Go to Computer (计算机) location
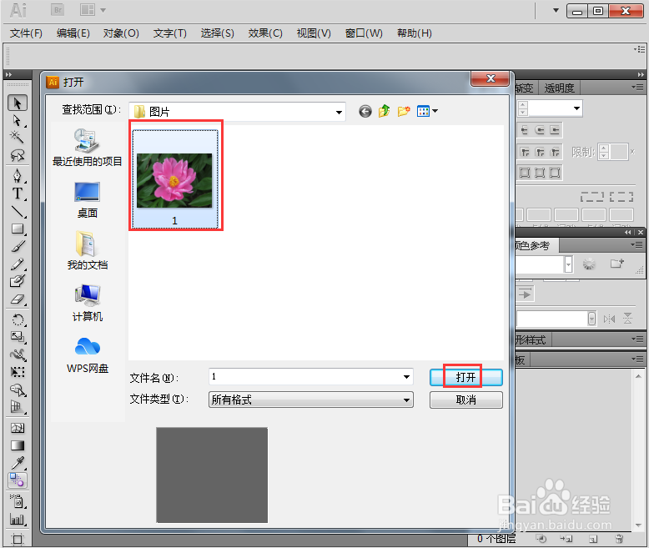Image resolution: width=649 pixels, height=548 pixels. point(87,303)
